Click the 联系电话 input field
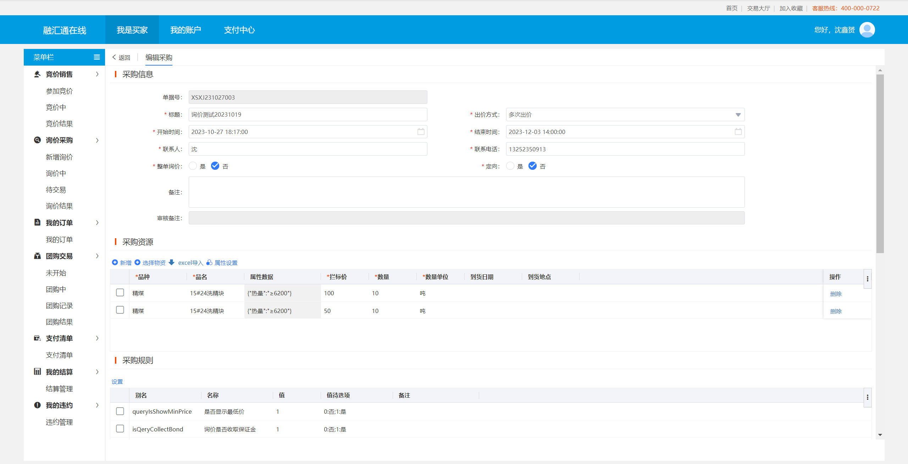This screenshot has height=464, width=908. pos(625,149)
